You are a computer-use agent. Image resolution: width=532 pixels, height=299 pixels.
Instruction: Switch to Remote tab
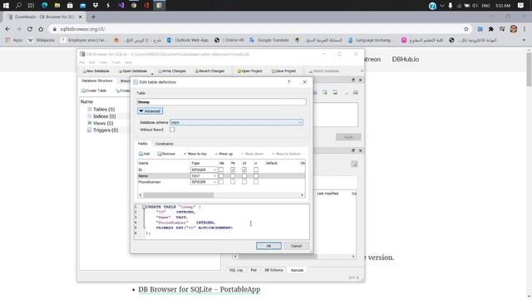coord(297,270)
